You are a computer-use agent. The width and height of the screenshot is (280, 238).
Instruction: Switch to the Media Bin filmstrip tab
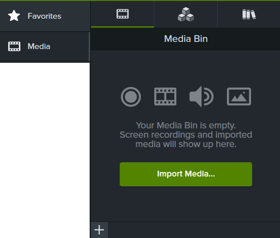(123, 14)
